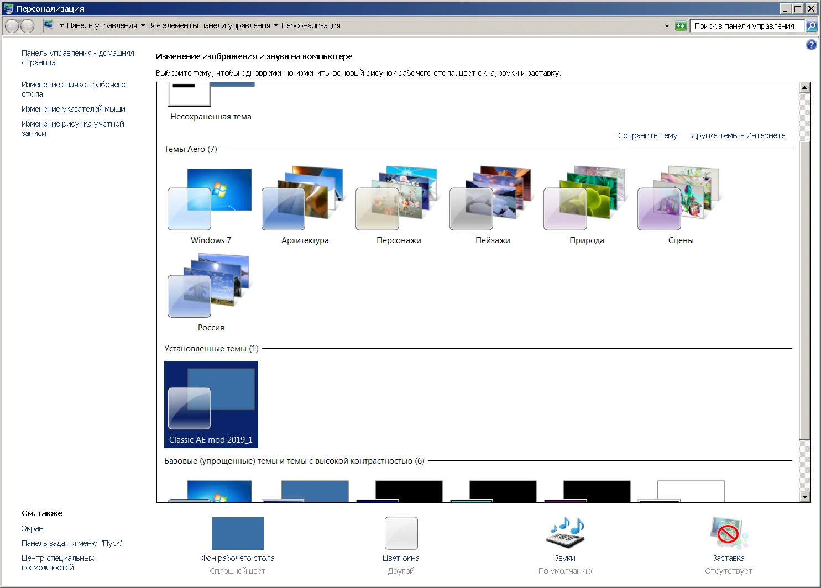Focus the Поиск в панели управления field

[x=747, y=25]
